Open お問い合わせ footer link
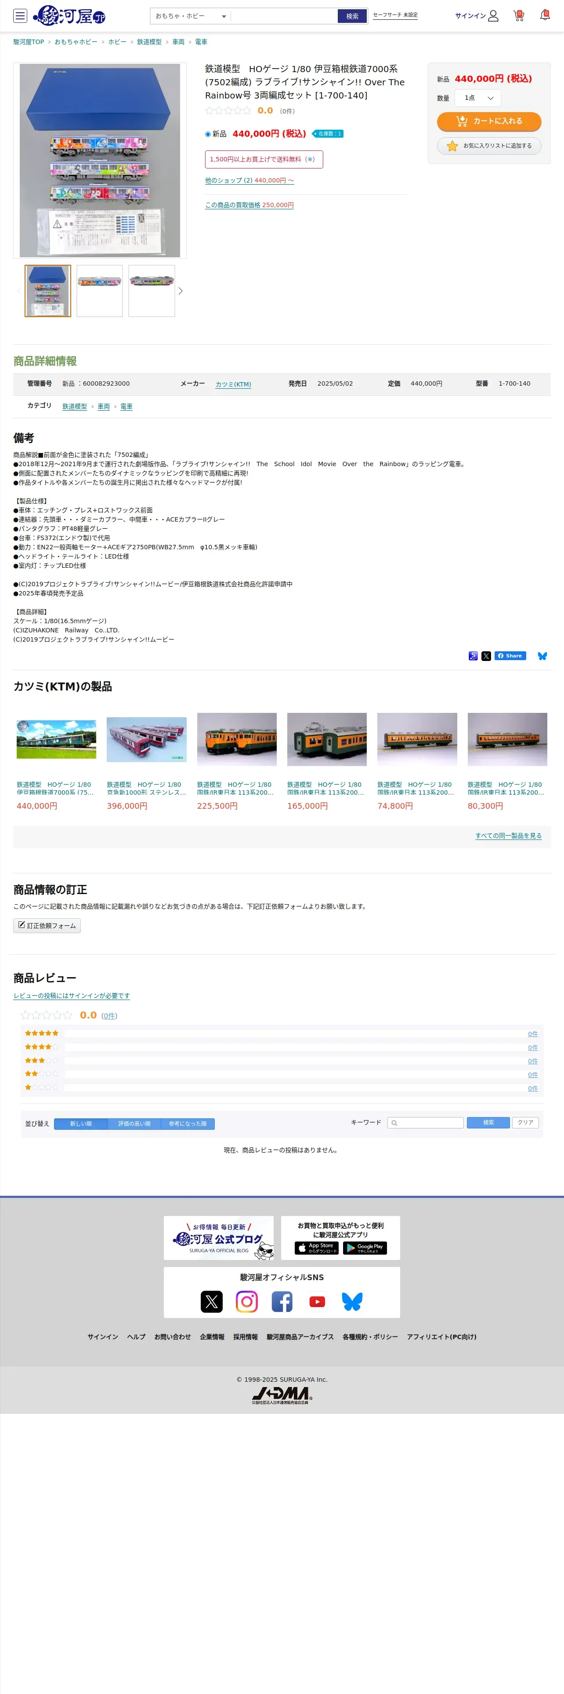The height and width of the screenshot is (1694, 564). (173, 1337)
